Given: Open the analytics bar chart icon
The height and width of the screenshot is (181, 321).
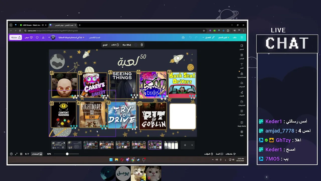Looking at the screenshot, I should coord(43,37).
